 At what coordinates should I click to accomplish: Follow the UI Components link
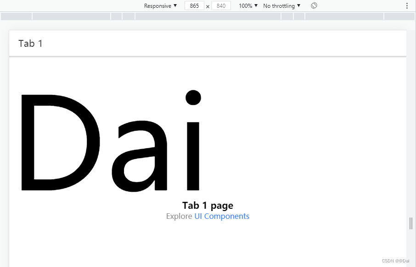click(222, 216)
